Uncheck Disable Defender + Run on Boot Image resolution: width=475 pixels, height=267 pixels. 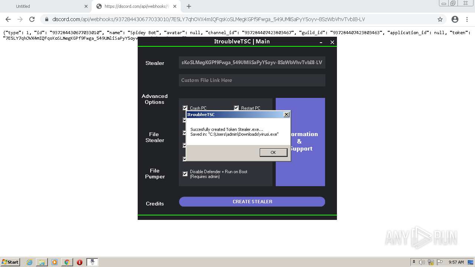[185, 174]
